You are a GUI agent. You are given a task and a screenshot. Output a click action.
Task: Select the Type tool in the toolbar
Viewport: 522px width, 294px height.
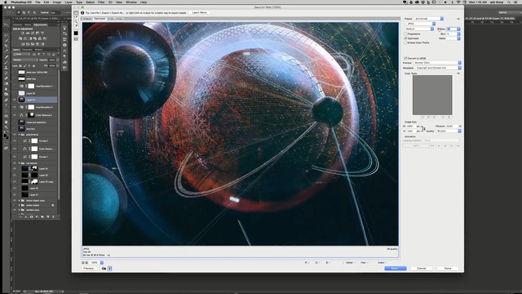6,105
